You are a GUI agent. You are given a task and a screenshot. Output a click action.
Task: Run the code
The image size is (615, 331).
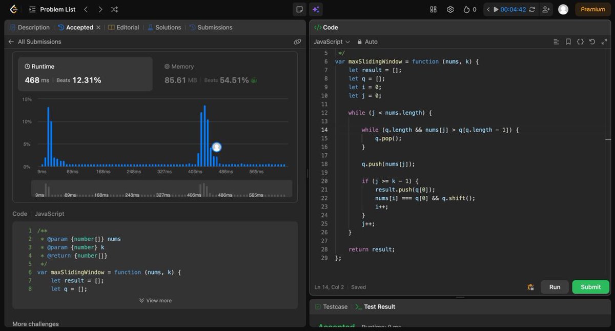[555, 287]
